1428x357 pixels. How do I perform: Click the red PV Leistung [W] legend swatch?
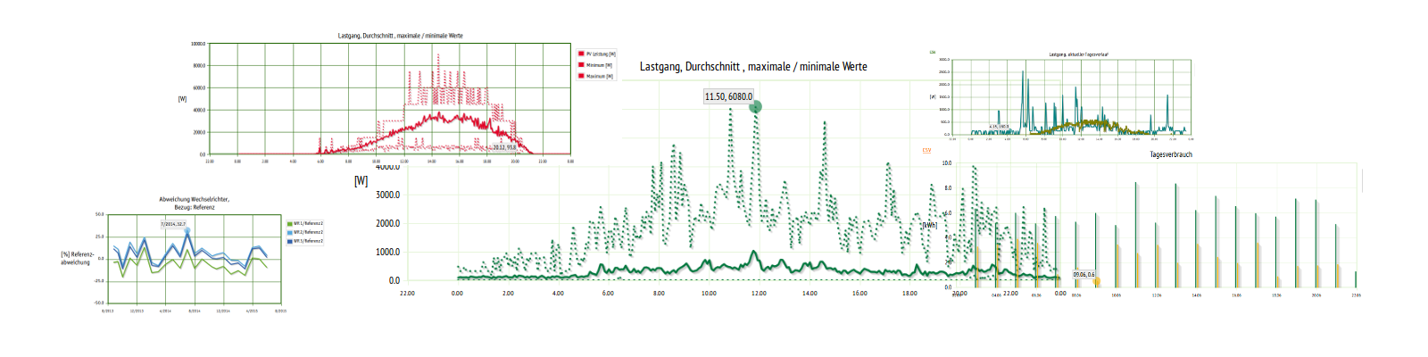[x=580, y=54]
